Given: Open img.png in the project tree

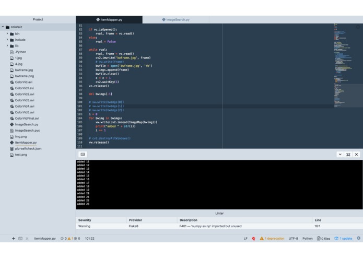Looking at the screenshot, I should (x=20, y=136).
